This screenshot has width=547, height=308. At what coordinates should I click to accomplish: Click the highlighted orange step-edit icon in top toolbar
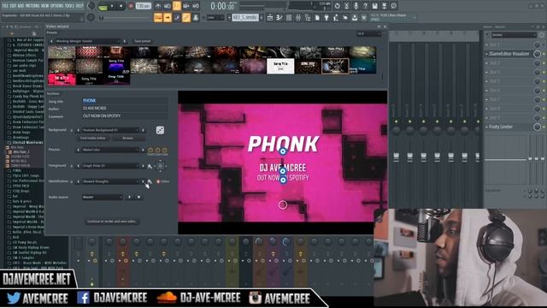click(x=177, y=6)
